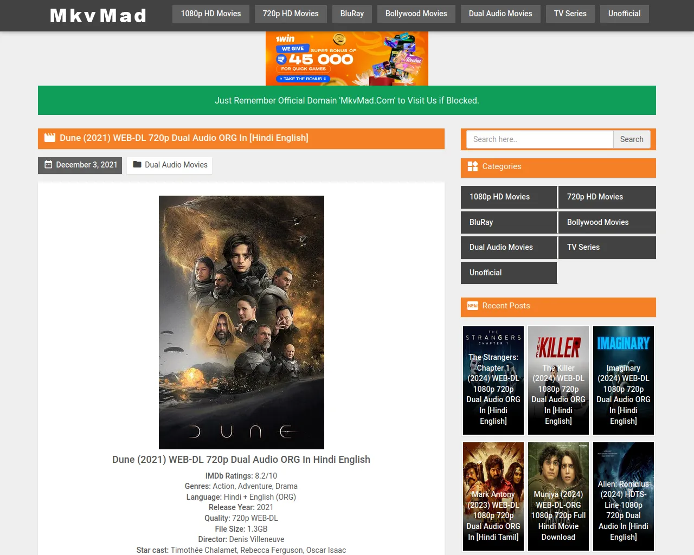694x555 pixels.
Task: Open Bollywood Movies in top navigation
Action: coord(416,14)
